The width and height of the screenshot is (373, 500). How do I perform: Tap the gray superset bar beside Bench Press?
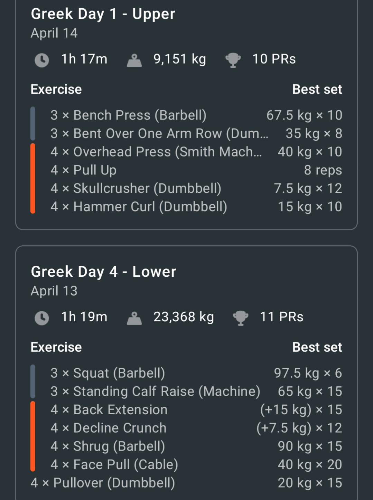pyautogui.click(x=33, y=124)
